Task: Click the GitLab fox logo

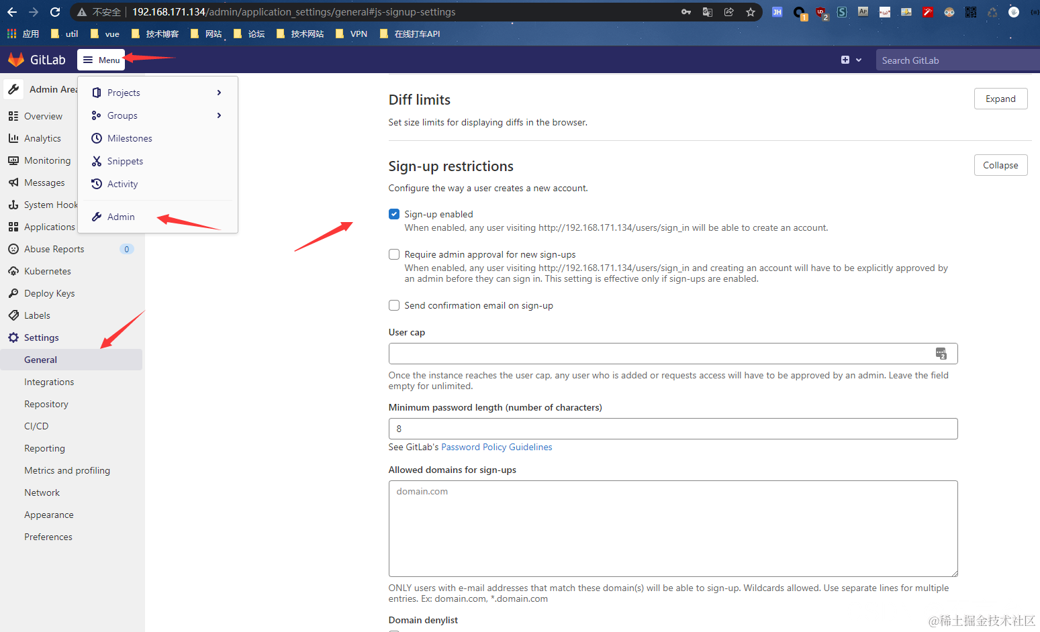Action: pos(16,60)
